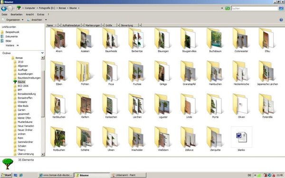Viewport: 285px width, 178px height.
Task: Click the Kiefern folder icon
Action: pyautogui.click(x=85, y=104)
